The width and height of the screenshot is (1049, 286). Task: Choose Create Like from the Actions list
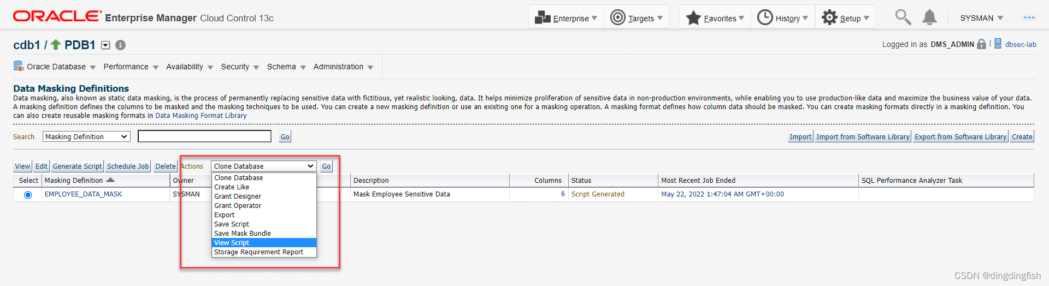tap(264, 187)
